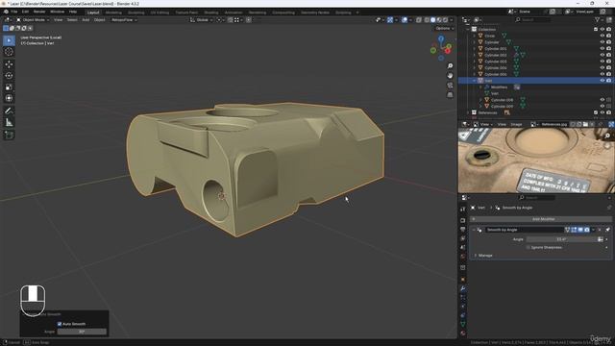Screen dimensions: 615x346
Task: Click the Z axis navigation gizmo circle
Action: (x=441, y=38)
